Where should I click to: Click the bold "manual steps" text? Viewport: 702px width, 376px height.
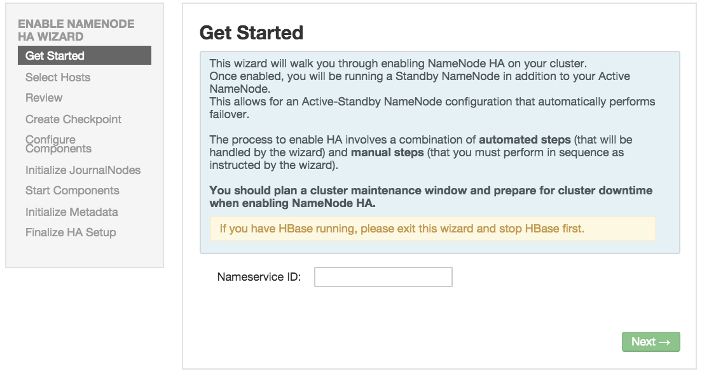pyautogui.click(x=387, y=152)
